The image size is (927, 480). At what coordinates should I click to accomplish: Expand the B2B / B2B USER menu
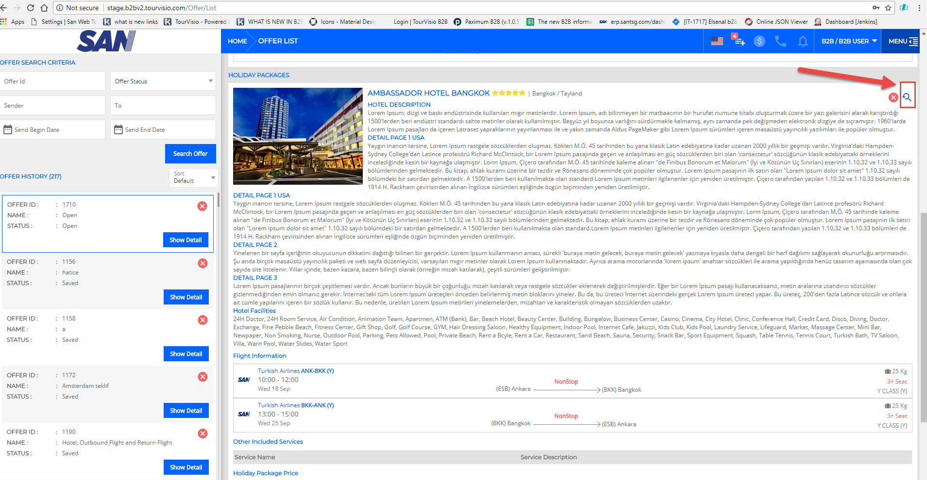click(x=849, y=41)
